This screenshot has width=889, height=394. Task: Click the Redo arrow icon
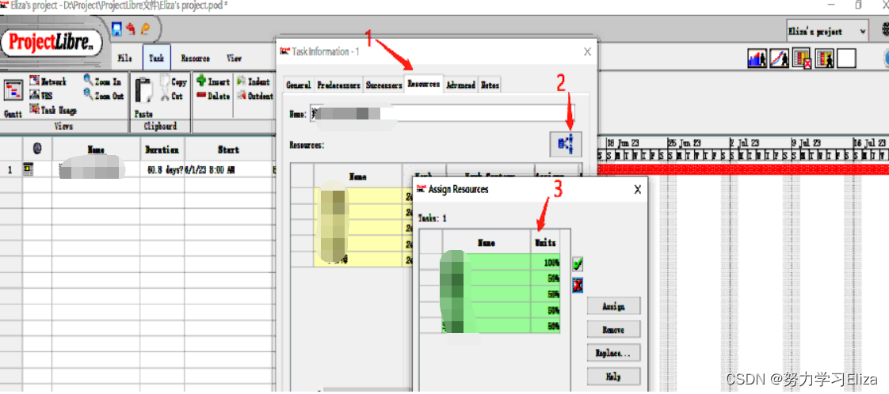tap(145, 28)
